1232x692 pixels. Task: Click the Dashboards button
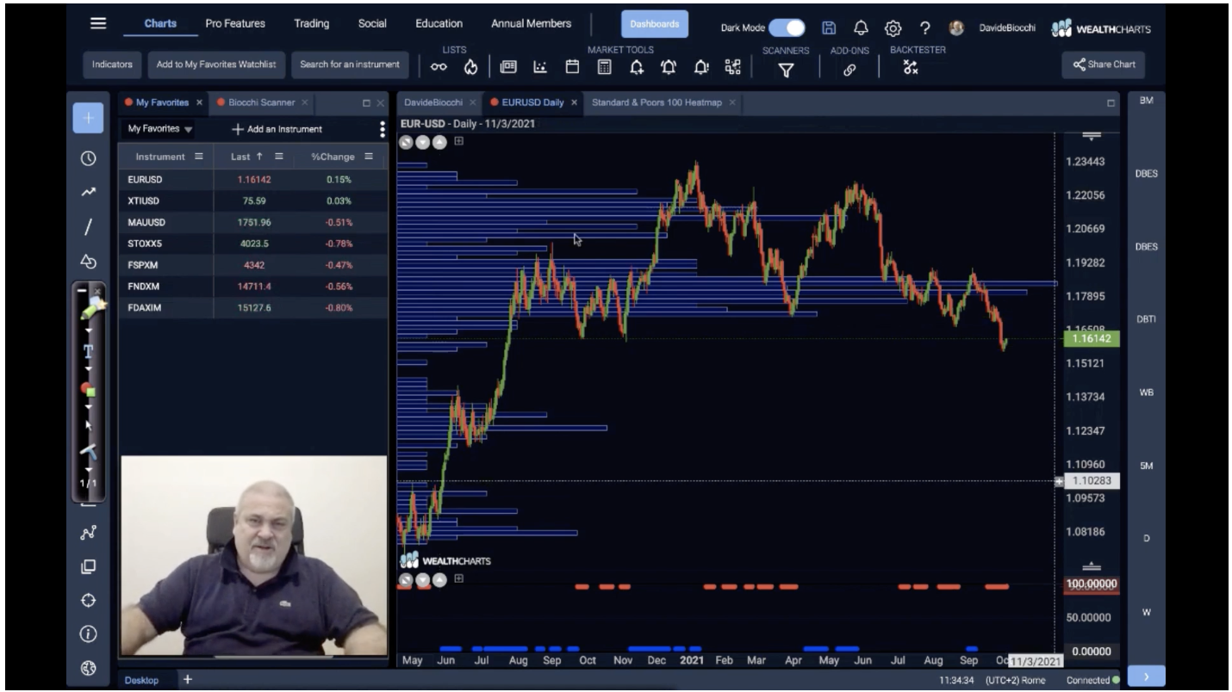pyautogui.click(x=654, y=24)
